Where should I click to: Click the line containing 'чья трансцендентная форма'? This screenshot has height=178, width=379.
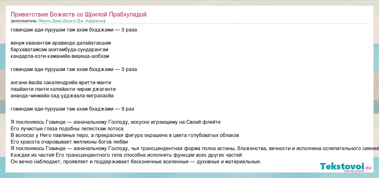click(195, 149)
